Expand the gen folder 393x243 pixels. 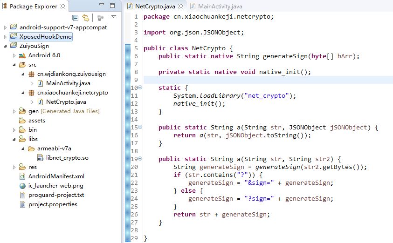14,111
